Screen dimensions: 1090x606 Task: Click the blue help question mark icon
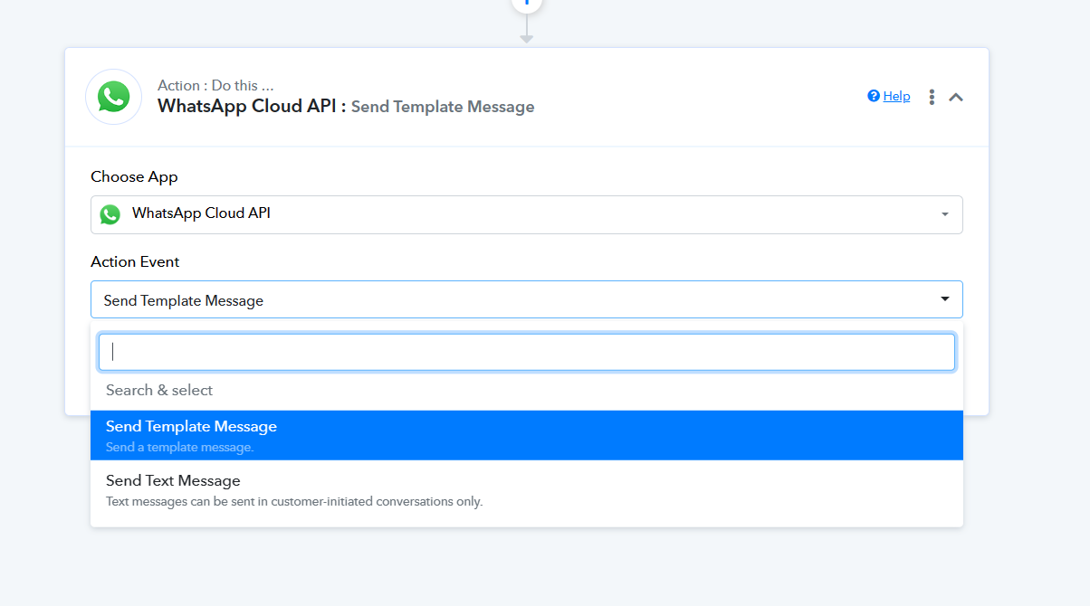(x=874, y=96)
